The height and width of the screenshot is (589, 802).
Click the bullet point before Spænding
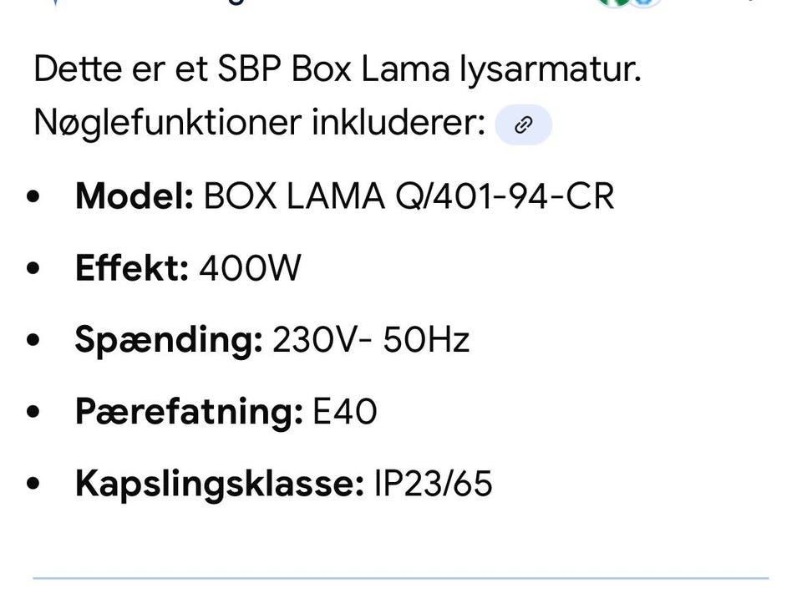coord(33,341)
